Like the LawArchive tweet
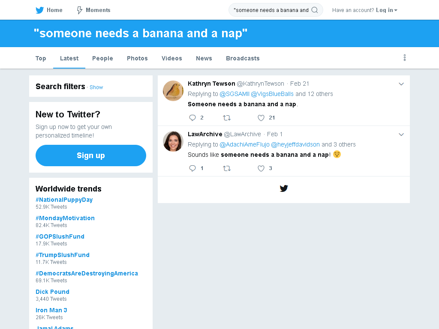439x329 pixels. click(261, 168)
